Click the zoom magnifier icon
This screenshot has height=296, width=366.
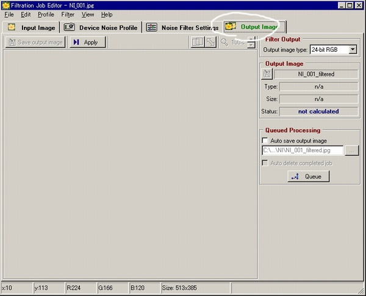pos(224,43)
